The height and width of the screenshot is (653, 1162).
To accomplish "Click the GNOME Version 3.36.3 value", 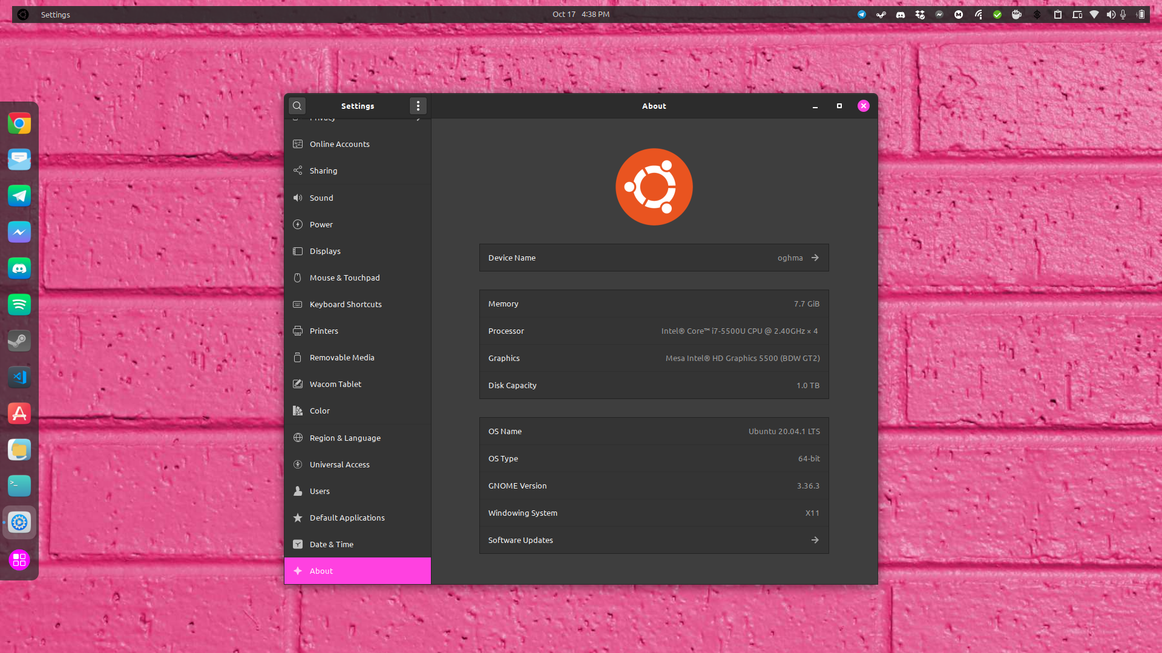I will click(808, 486).
